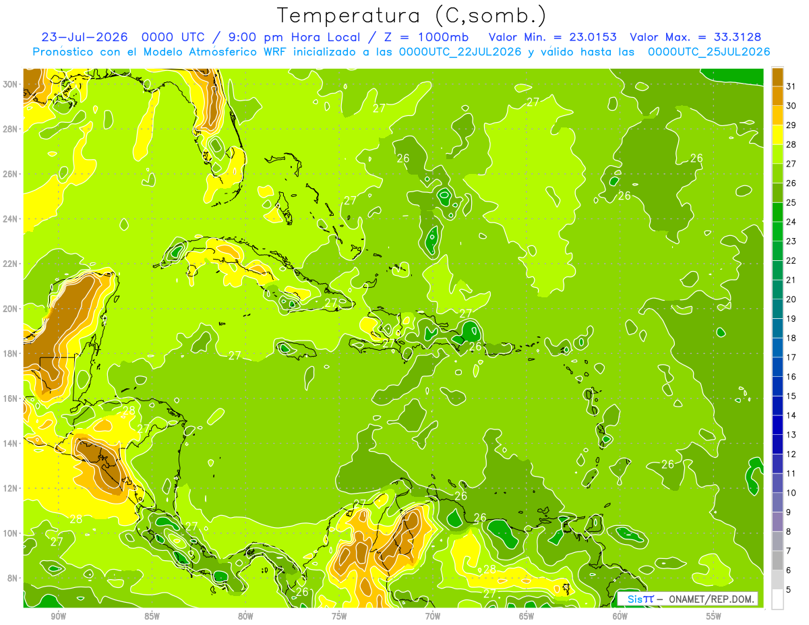Click the color scale label '13'
The width and height of the screenshot is (809, 625).
tap(791, 435)
